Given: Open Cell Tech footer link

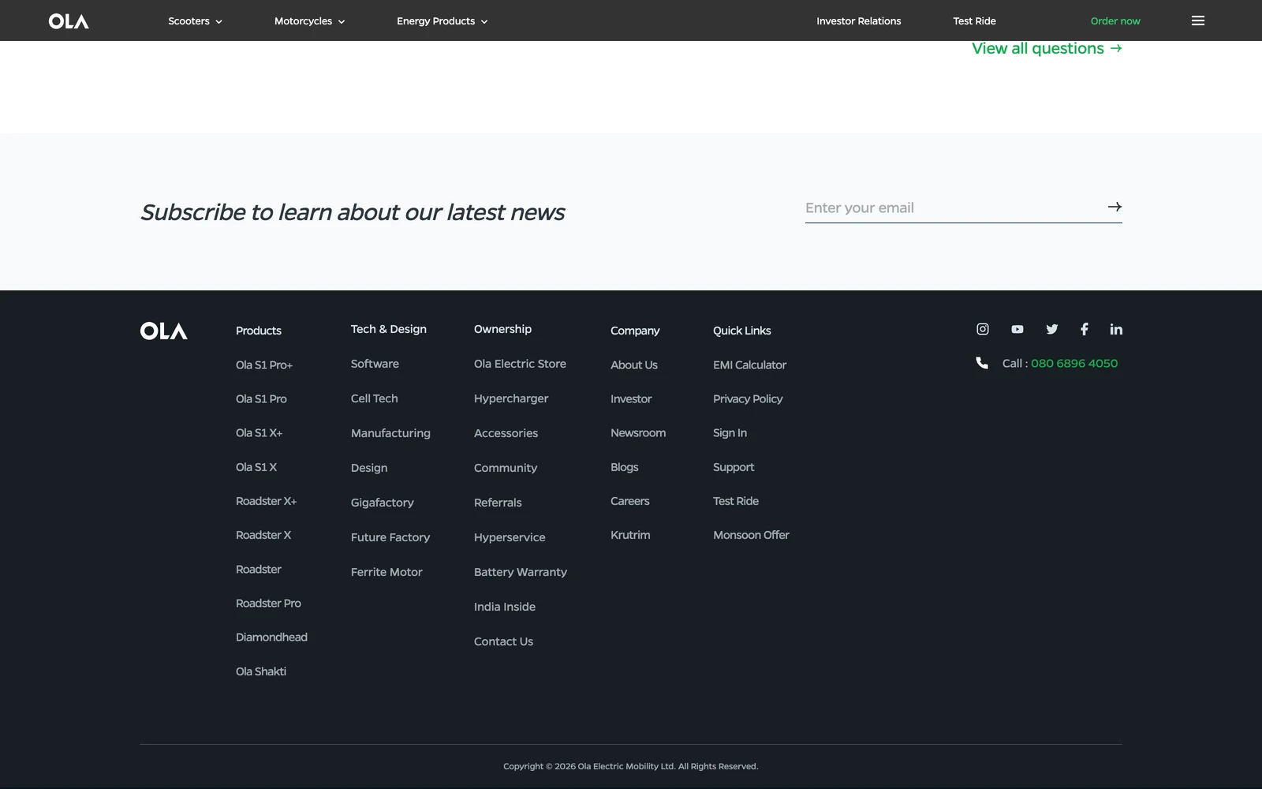Looking at the screenshot, I should (375, 398).
